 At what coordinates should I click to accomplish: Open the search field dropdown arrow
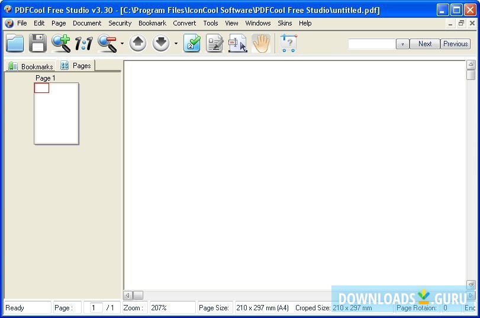(x=402, y=44)
